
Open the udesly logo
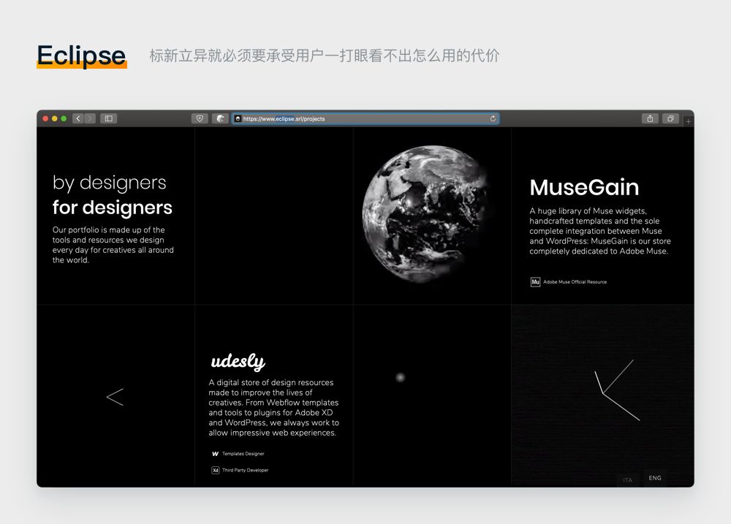(238, 361)
